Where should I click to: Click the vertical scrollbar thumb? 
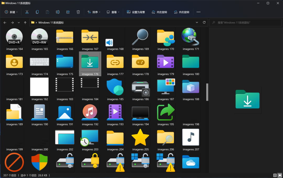click(207, 92)
